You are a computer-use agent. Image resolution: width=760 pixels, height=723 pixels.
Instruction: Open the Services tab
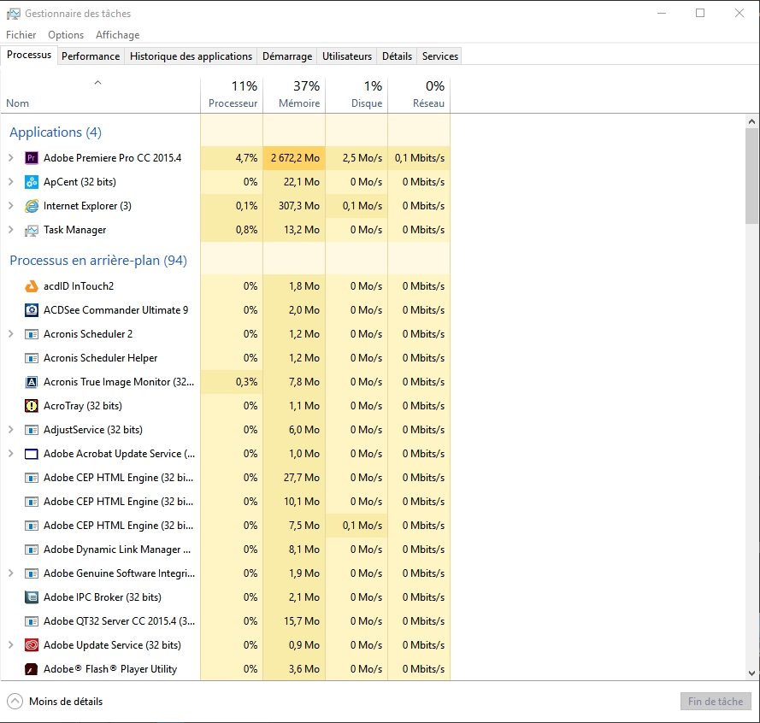(x=440, y=56)
